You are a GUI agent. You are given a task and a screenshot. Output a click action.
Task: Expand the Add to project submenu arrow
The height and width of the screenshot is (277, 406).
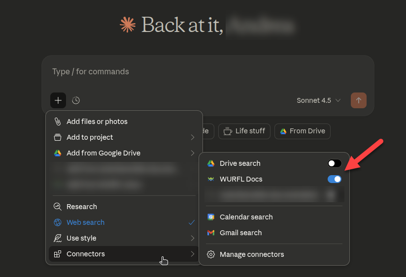[x=192, y=137]
